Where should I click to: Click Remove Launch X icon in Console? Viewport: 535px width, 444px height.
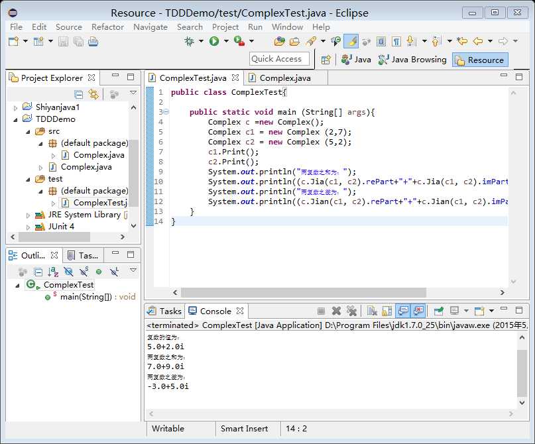pos(336,311)
